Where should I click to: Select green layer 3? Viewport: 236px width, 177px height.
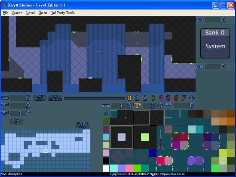[153, 98]
